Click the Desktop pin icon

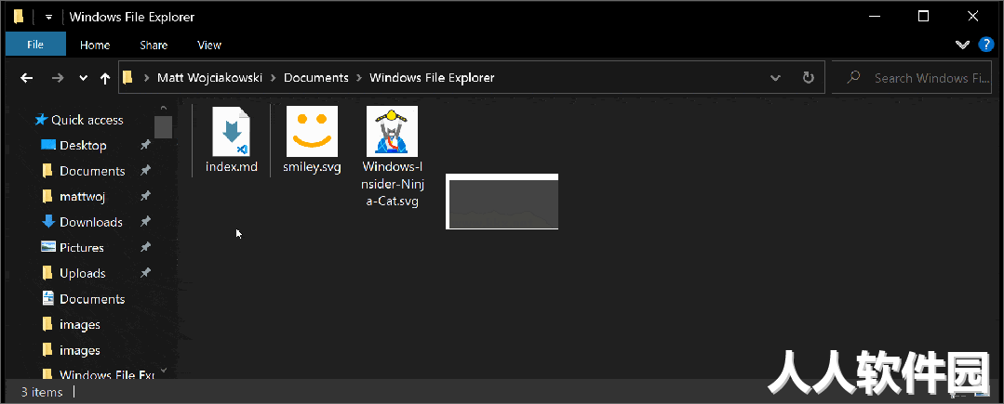[x=146, y=146]
